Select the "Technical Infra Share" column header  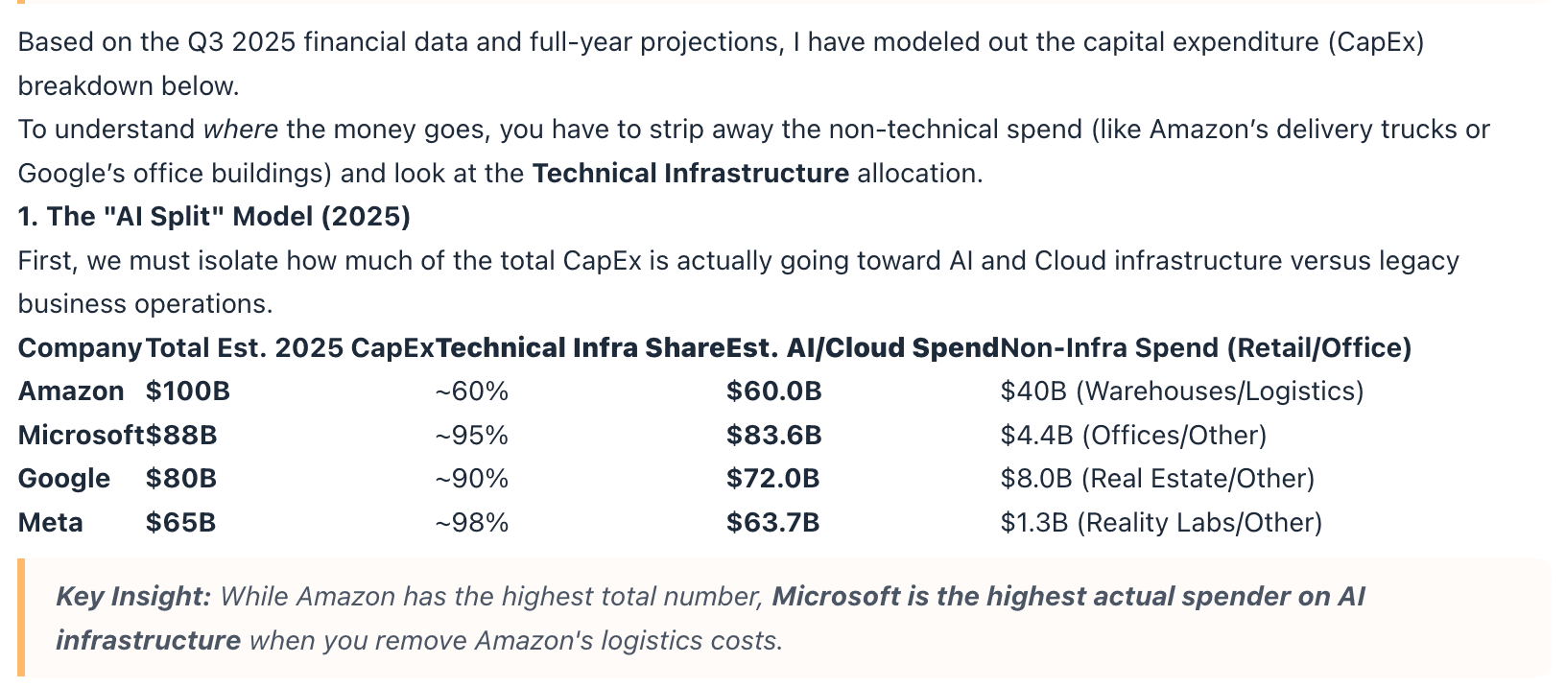pyautogui.click(x=580, y=347)
